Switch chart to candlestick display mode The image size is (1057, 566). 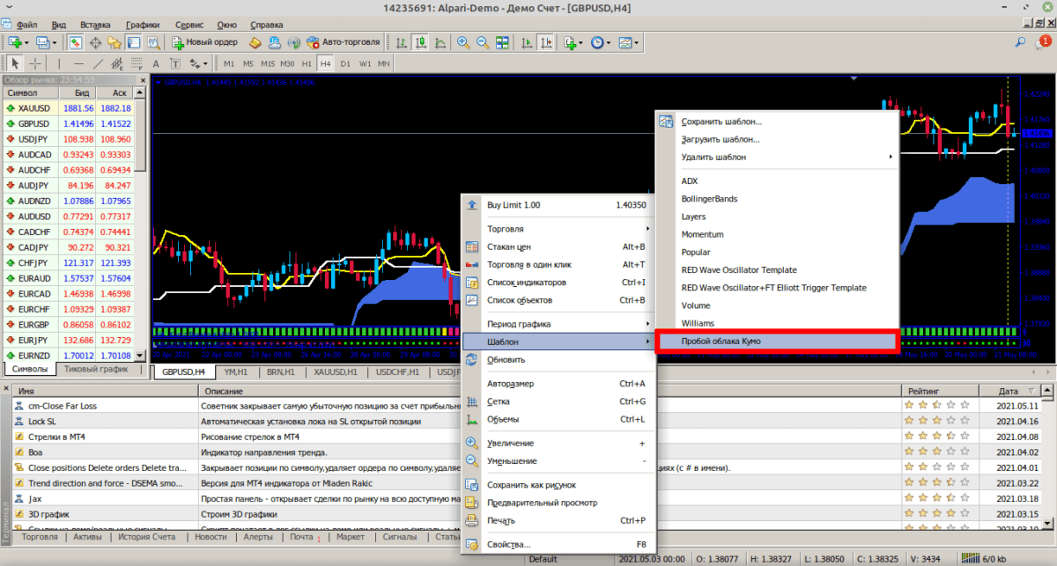coord(420,42)
